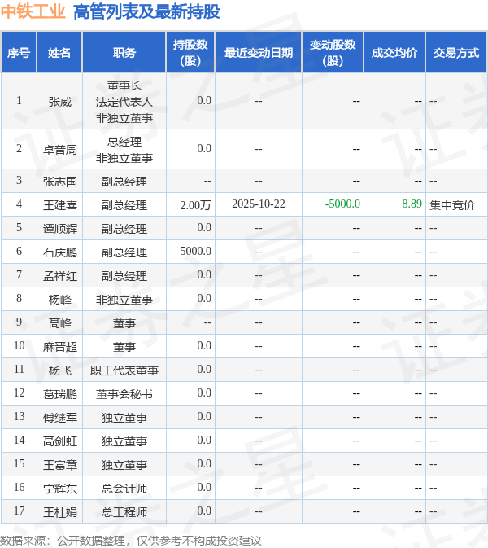Image resolution: width=488 pixels, height=548 pixels.
Task: Select the name 石庆鹏
Action: (59, 252)
